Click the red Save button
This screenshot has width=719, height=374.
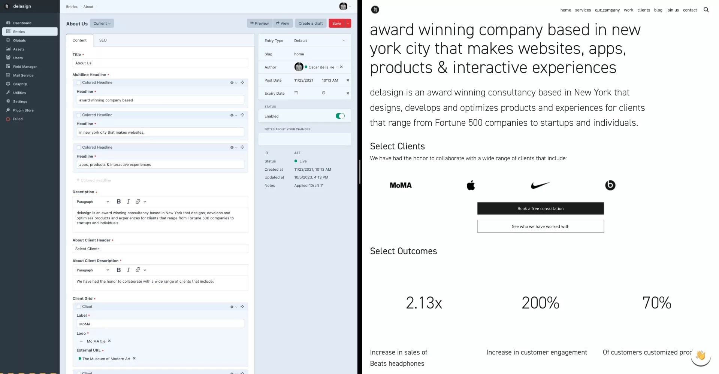pyautogui.click(x=336, y=23)
